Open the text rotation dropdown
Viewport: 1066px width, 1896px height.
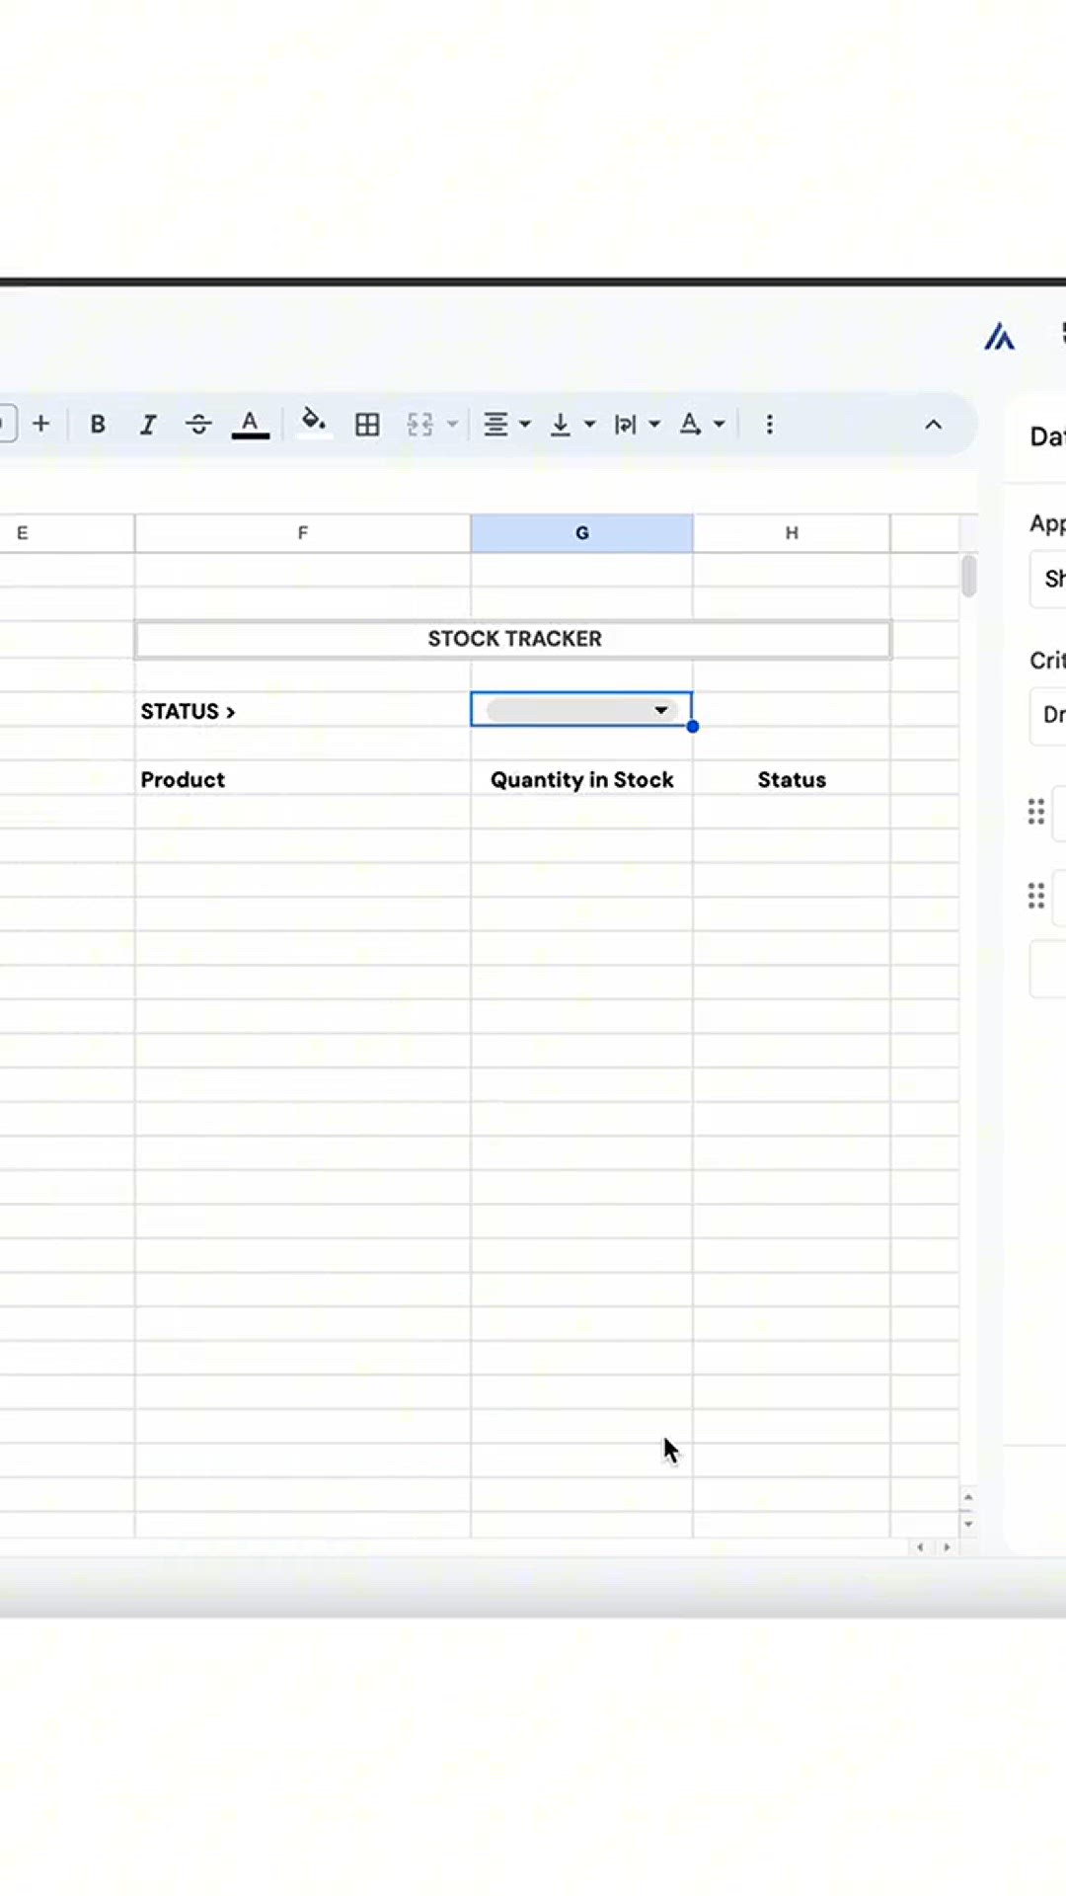702,425
